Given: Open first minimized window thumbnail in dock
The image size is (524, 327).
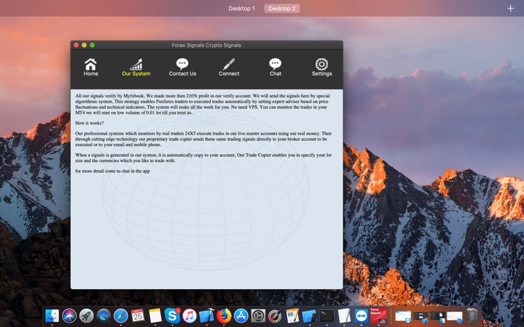Looking at the screenshot, I should point(403,317).
